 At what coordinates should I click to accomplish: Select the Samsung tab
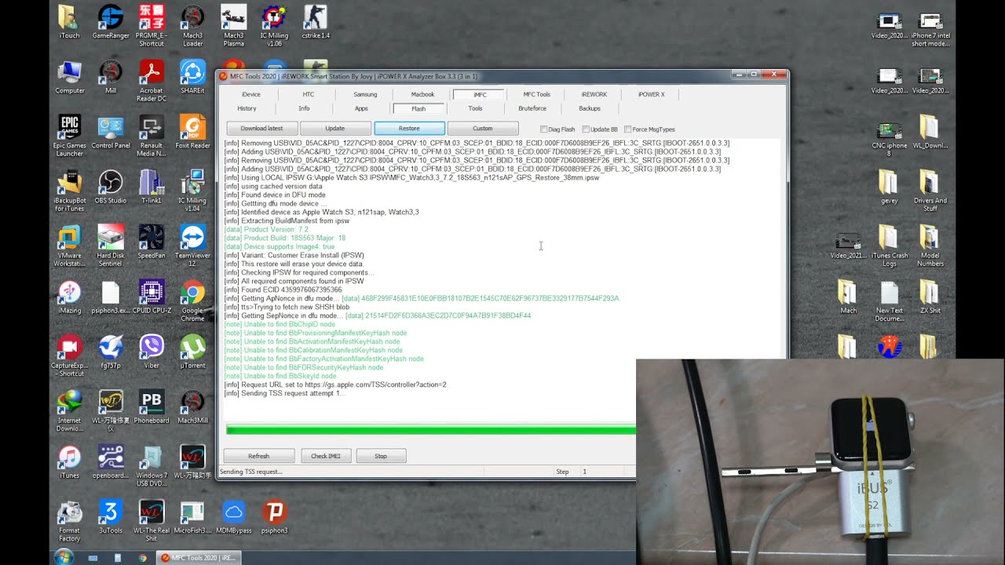[365, 94]
